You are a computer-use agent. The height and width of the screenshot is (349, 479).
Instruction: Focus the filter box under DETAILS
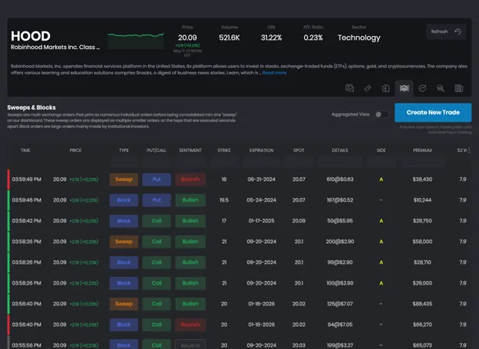point(340,162)
